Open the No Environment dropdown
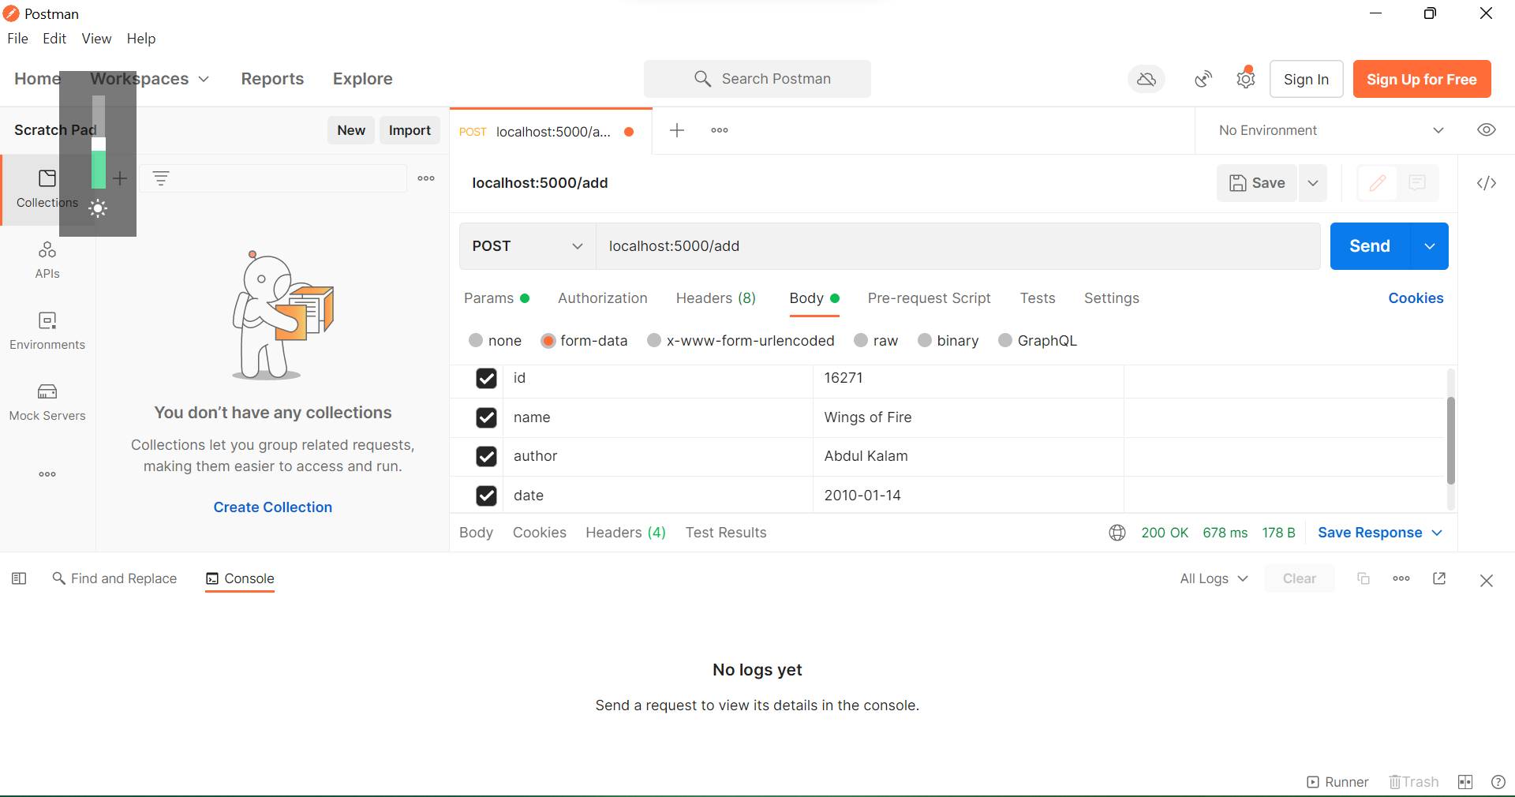 [x=1330, y=130]
